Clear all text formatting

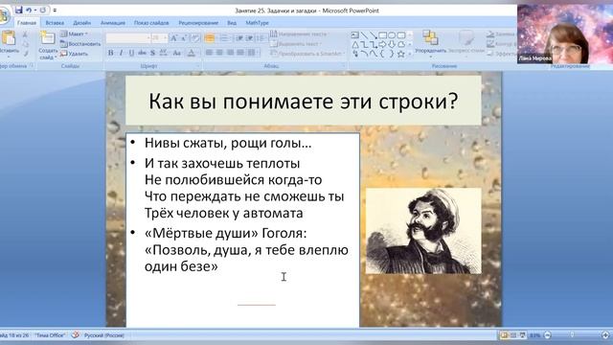coord(195,37)
